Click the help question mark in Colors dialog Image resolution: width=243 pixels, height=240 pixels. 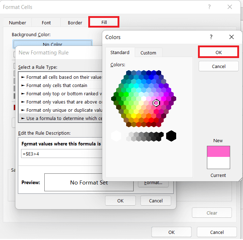coord(211,37)
